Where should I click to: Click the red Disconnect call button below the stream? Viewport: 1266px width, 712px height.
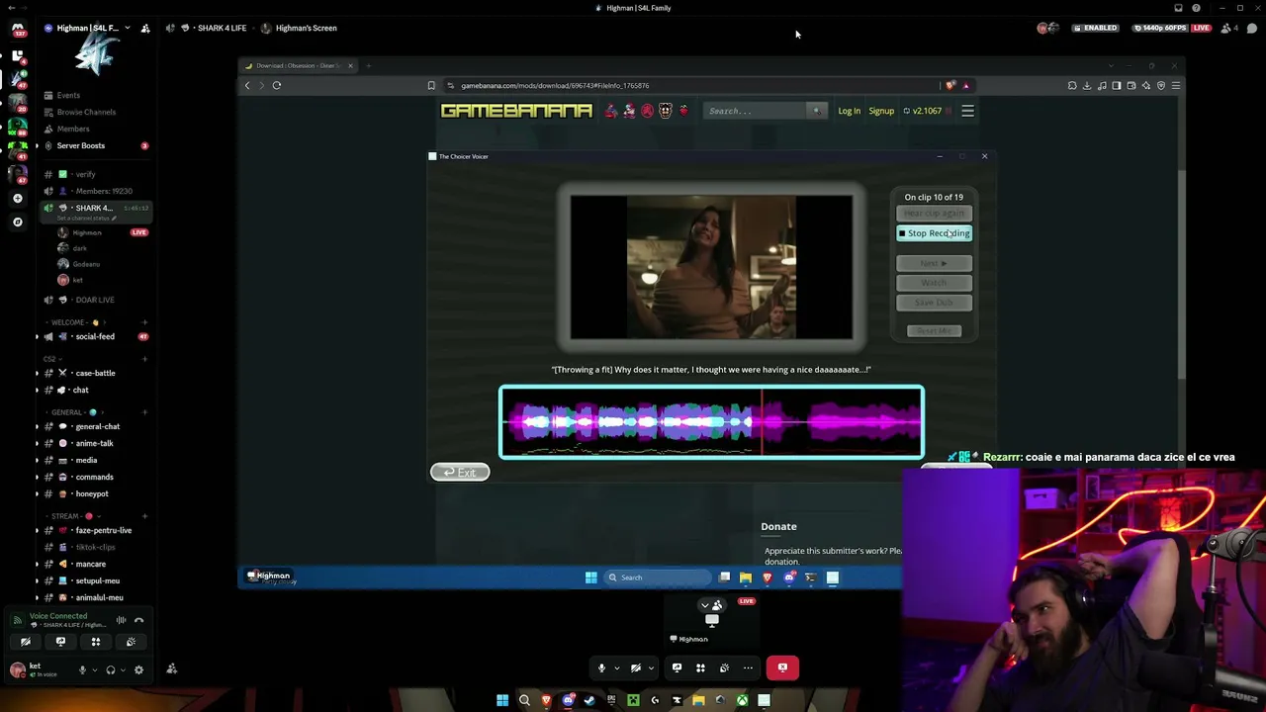[782, 667]
